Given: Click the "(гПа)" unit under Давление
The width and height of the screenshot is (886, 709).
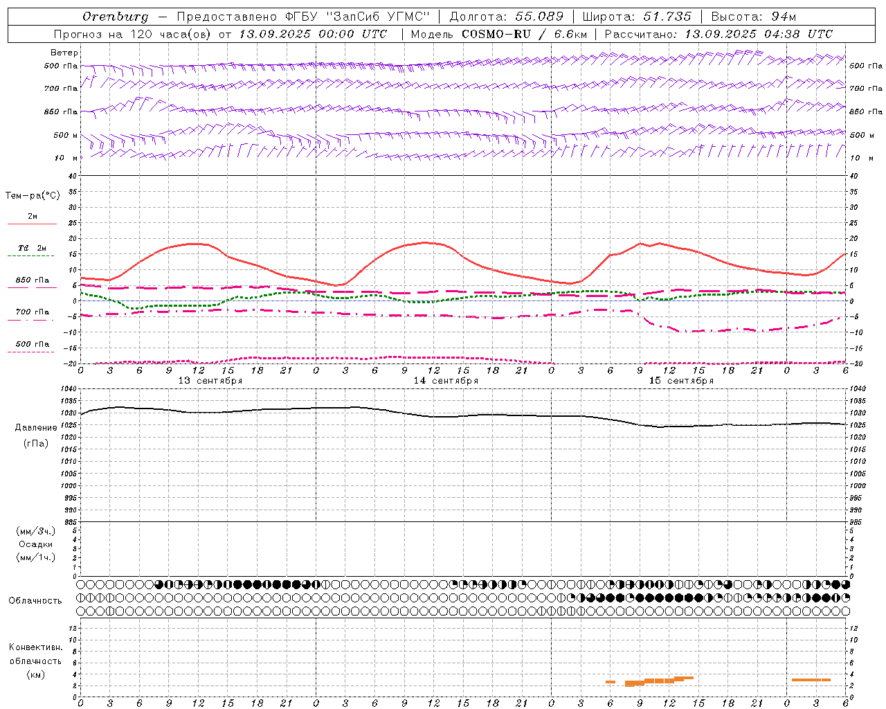Looking at the screenshot, I should tap(36, 443).
